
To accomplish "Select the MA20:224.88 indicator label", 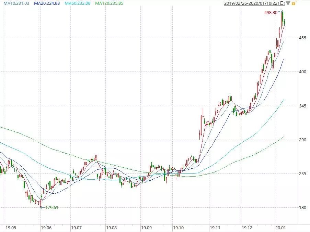I will point(47,3).
